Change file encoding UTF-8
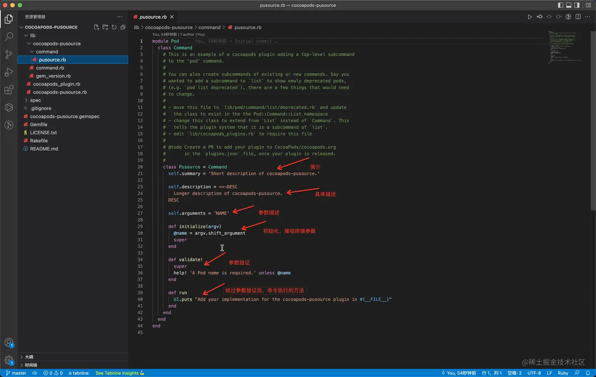 534,373
